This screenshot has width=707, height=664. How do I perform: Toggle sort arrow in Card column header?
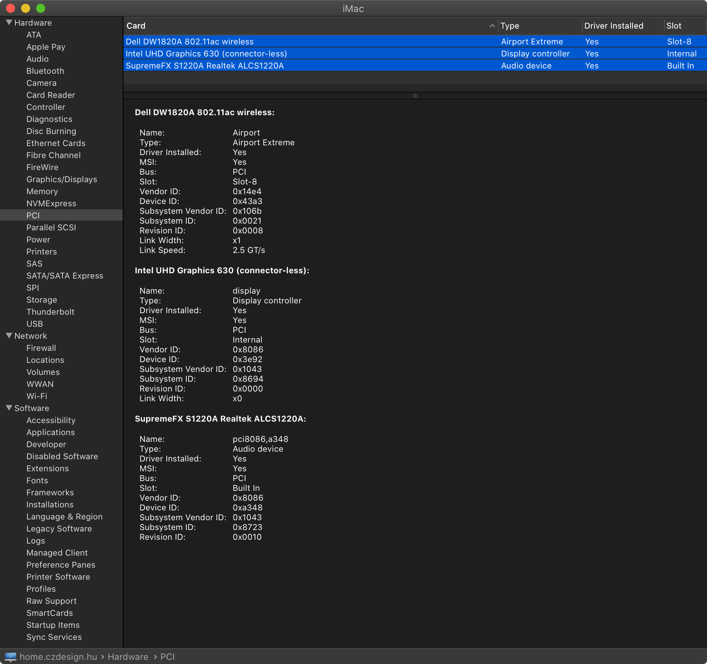pos(492,26)
